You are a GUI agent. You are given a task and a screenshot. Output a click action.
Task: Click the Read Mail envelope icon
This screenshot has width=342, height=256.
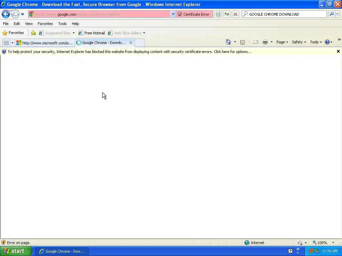click(x=256, y=42)
